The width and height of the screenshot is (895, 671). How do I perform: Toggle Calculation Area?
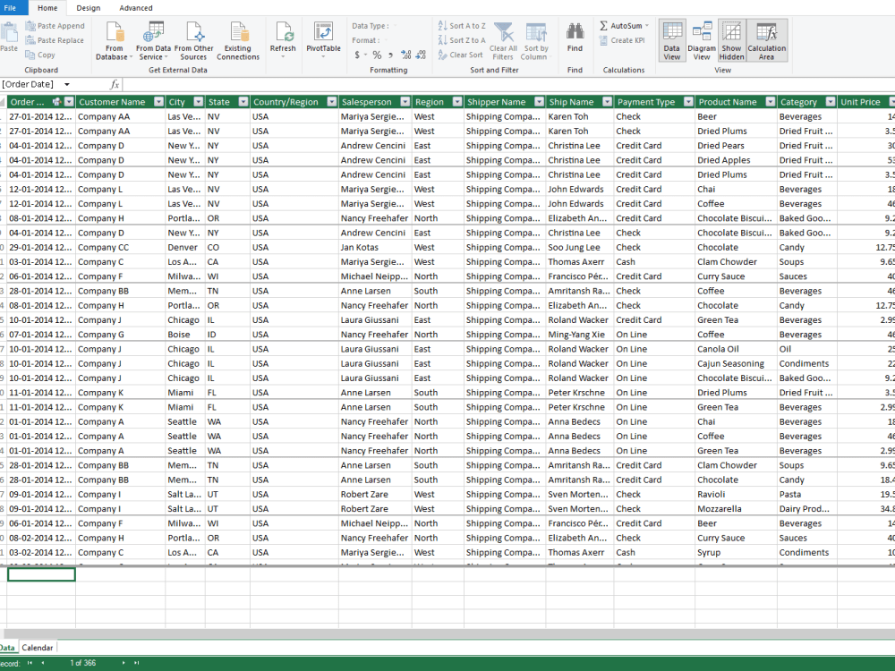pyautogui.click(x=767, y=40)
